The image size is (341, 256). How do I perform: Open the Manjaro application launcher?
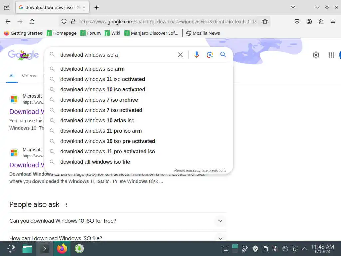pyautogui.click(x=11, y=249)
